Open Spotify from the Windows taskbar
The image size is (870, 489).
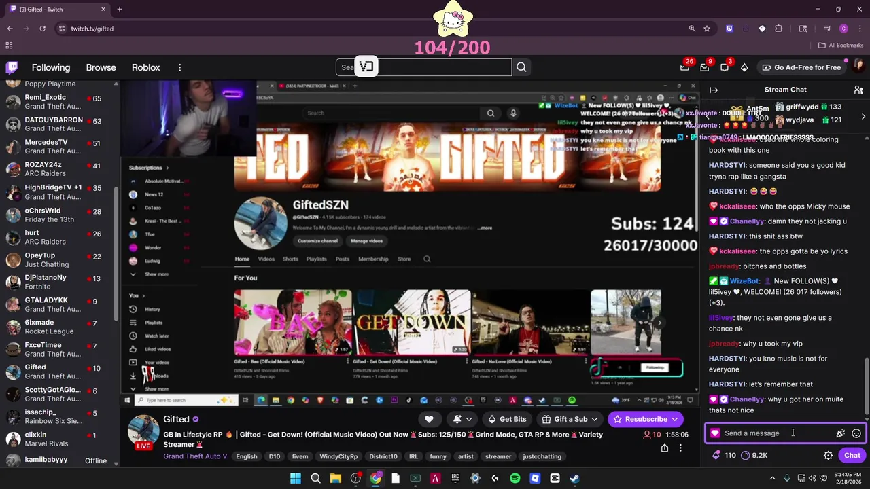coord(515,478)
